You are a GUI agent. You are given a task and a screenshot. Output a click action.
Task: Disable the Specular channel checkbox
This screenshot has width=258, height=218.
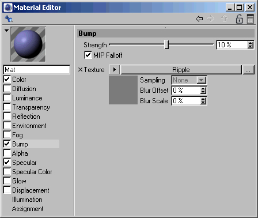coord(7,162)
